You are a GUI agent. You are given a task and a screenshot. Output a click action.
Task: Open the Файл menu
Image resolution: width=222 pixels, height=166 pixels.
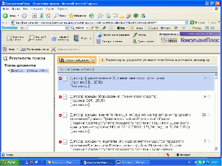point(6,9)
